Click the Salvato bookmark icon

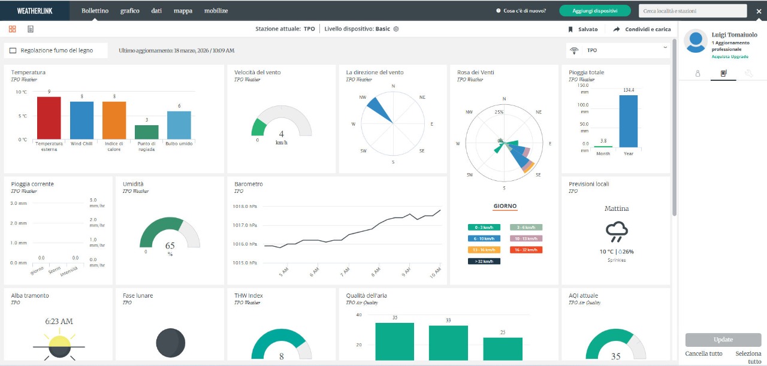point(570,29)
